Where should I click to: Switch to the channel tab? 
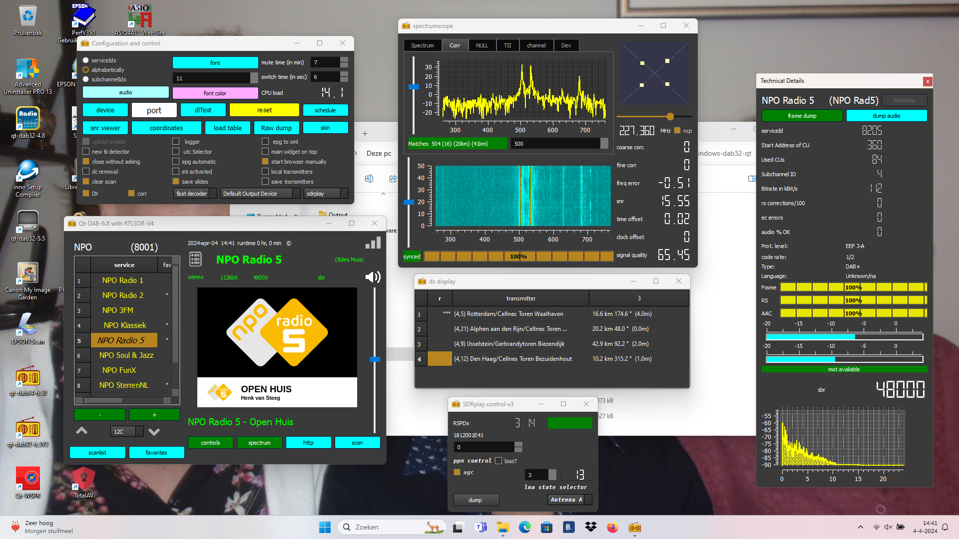coord(536,45)
